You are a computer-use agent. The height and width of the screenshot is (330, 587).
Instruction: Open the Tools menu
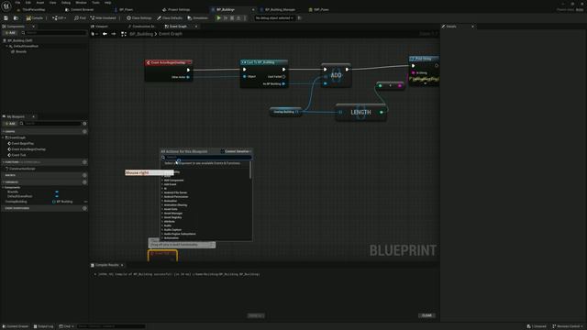pyautogui.click(x=95, y=3)
